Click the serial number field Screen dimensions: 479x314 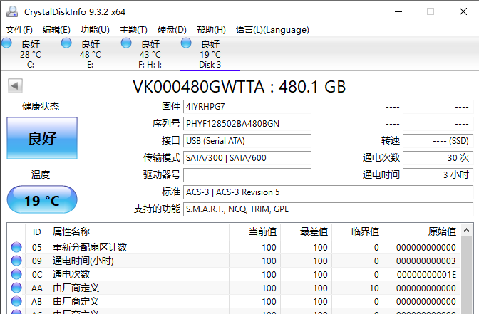pos(247,123)
